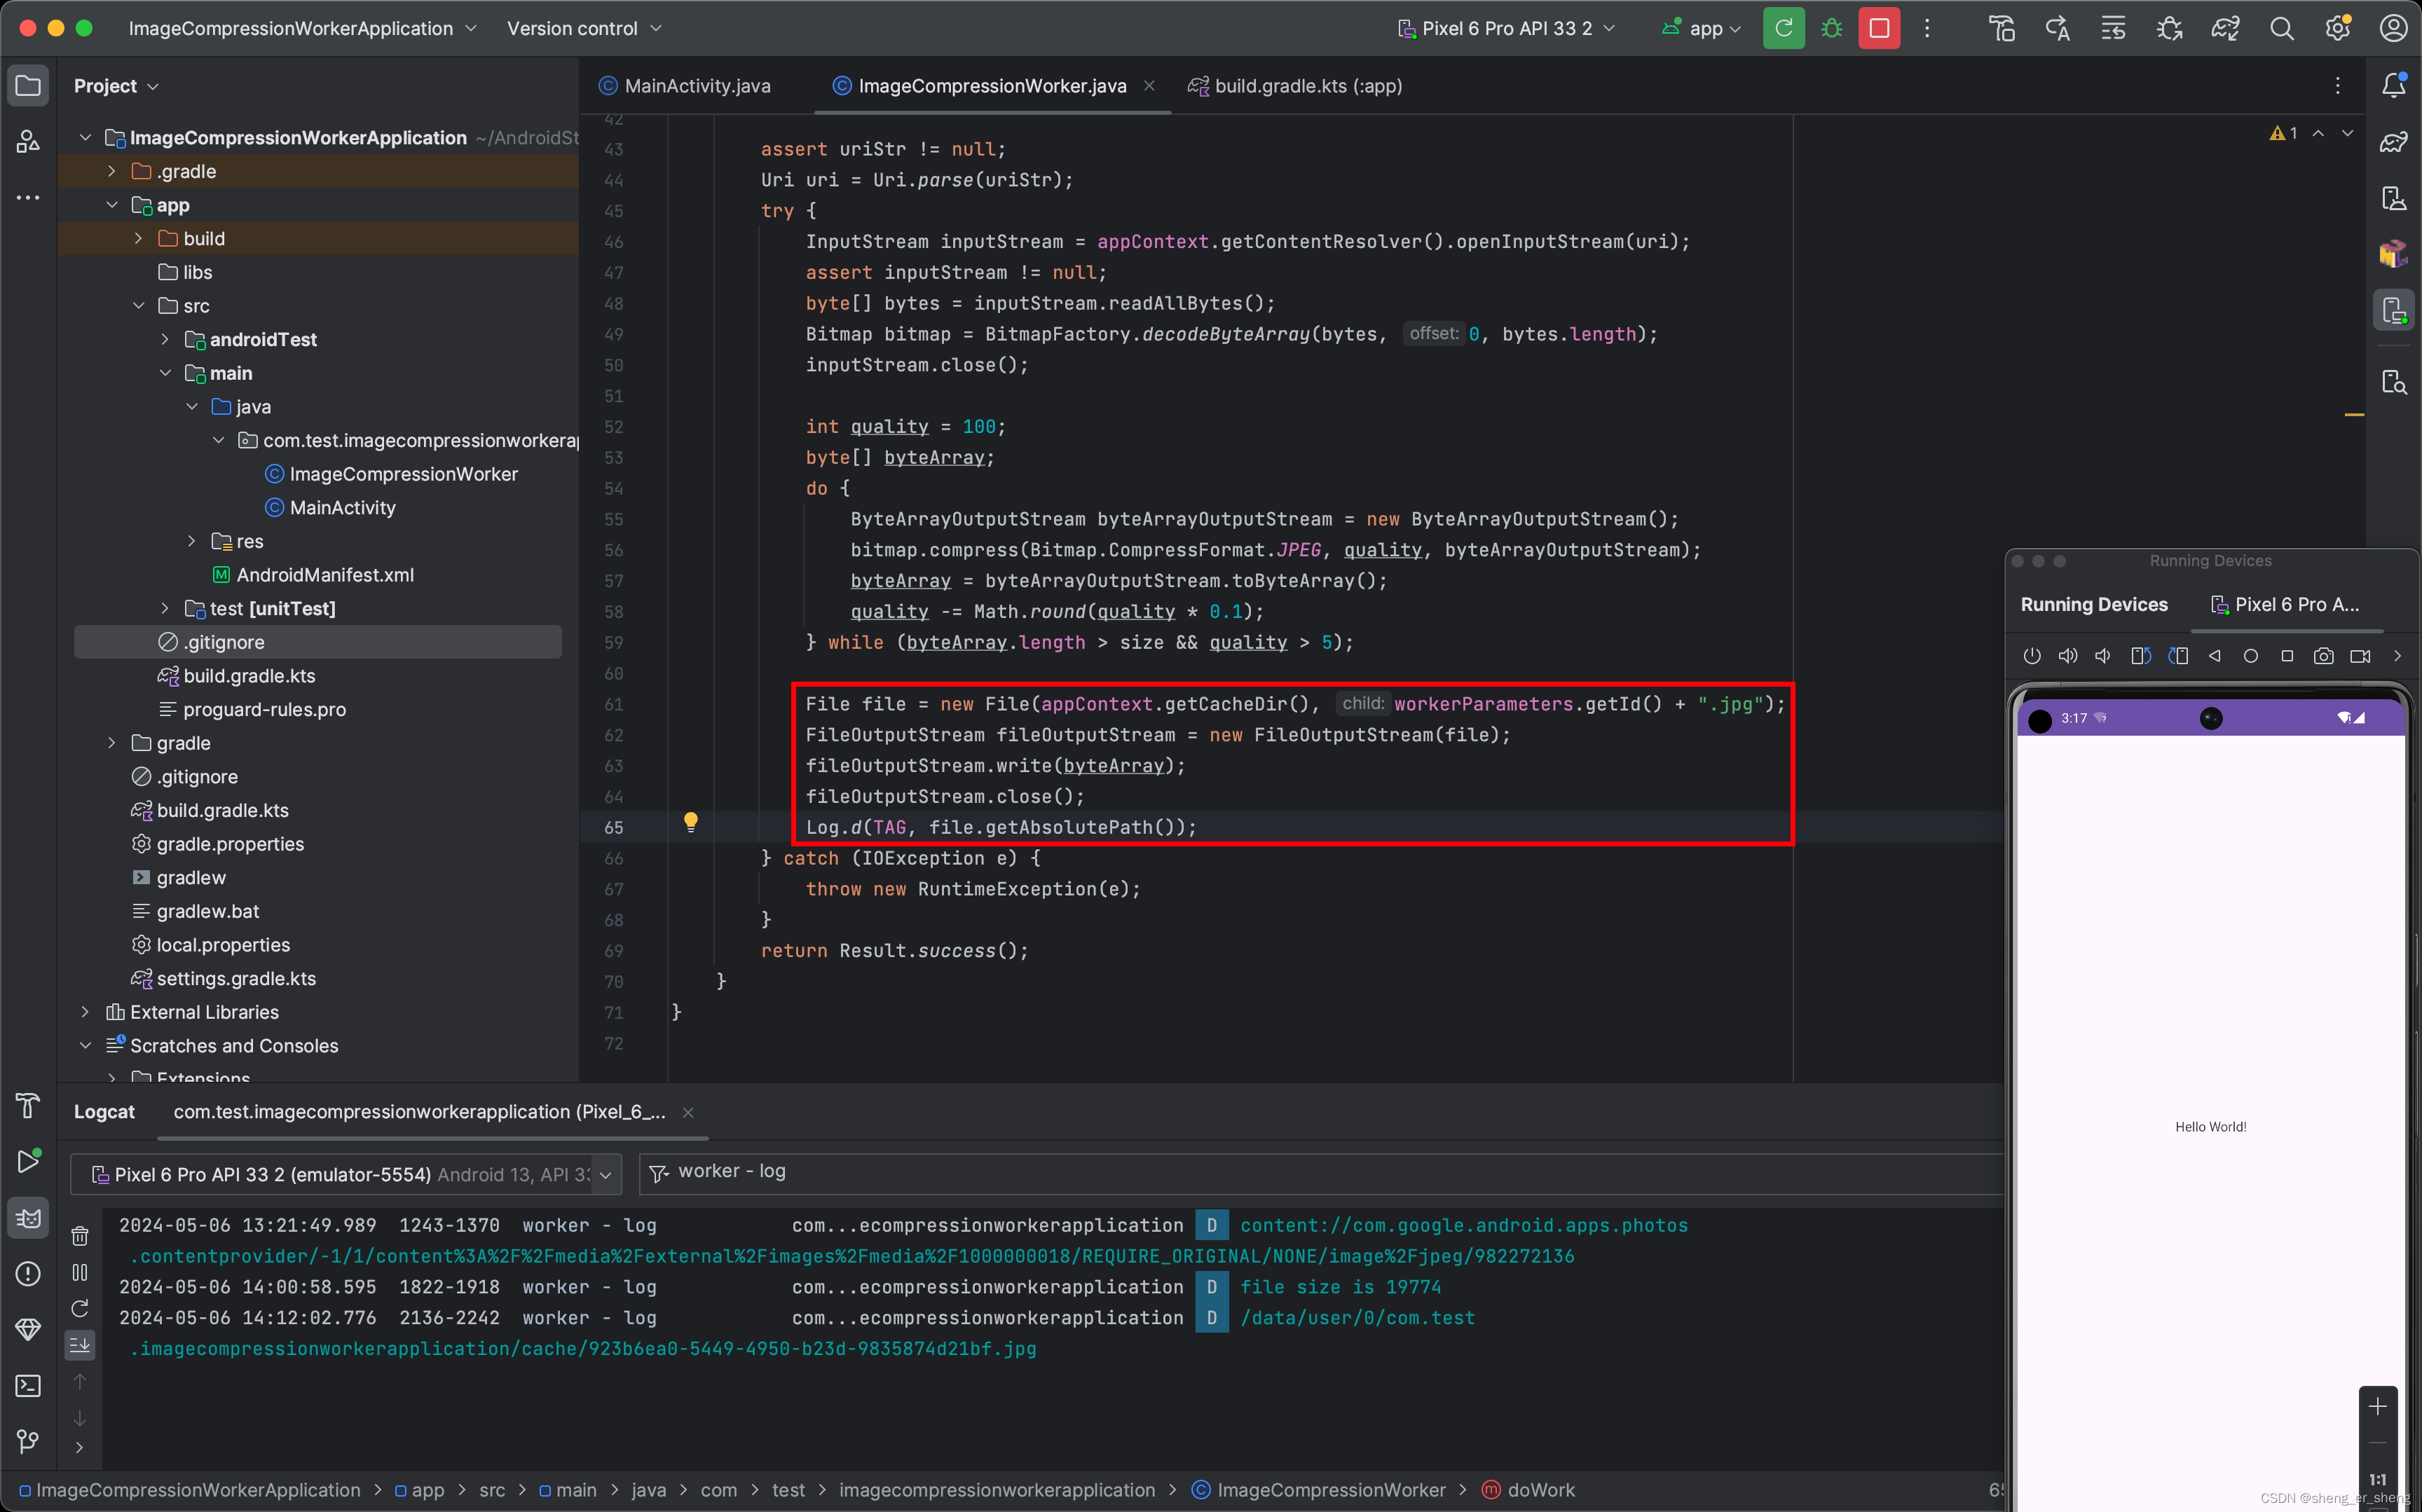Click the Debug app bug icon

1831,28
